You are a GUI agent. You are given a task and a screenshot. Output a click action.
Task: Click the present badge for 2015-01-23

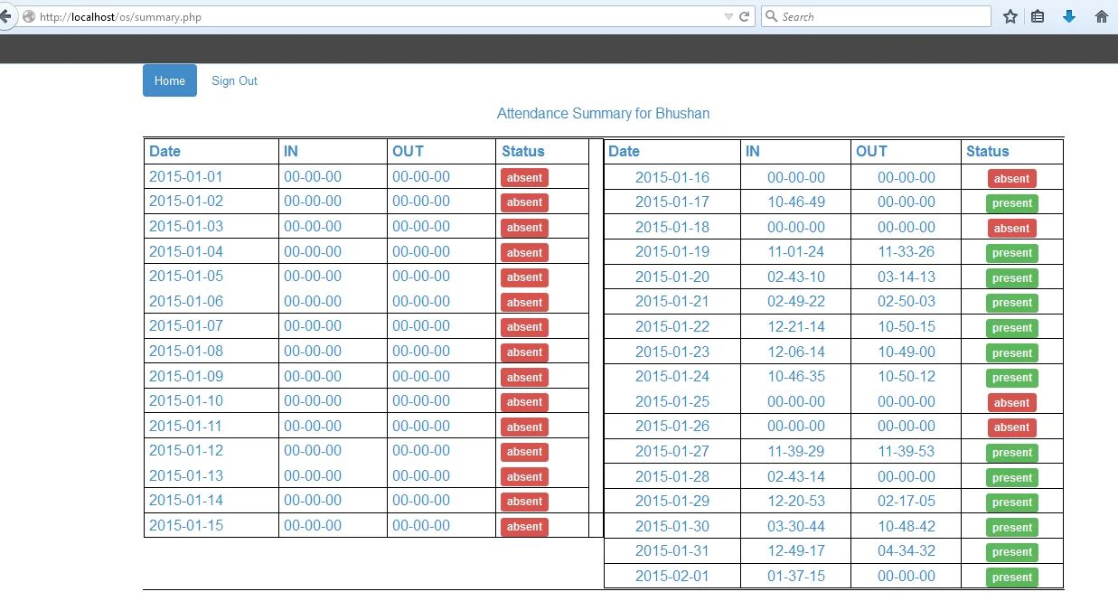click(x=1012, y=353)
